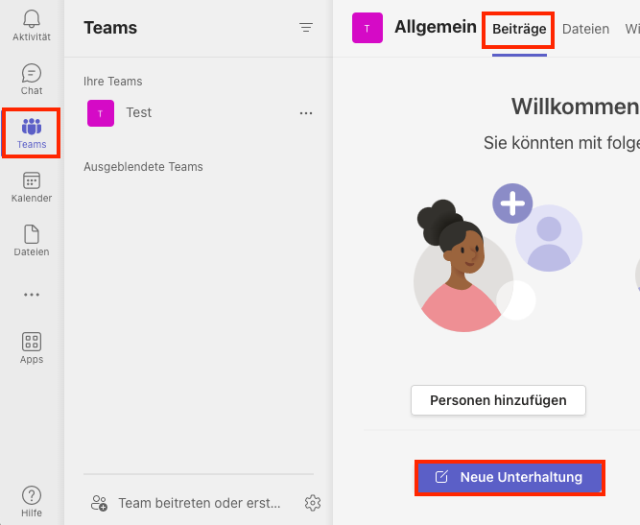The width and height of the screenshot is (640, 525).
Task: Click Team beitreten oder erstellen link
Action: coord(200,503)
